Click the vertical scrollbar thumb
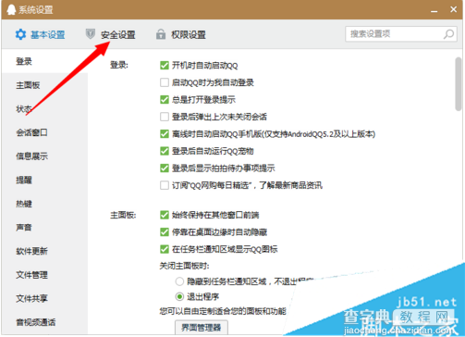Image resolution: width=465 pixels, height=337 pixels. (x=459, y=84)
